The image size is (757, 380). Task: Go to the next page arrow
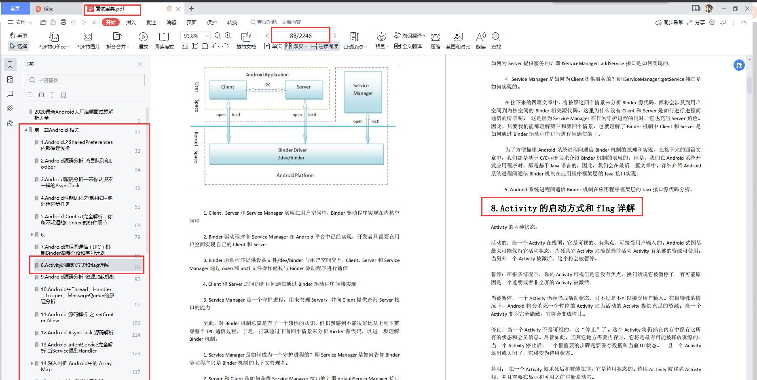pos(335,36)
